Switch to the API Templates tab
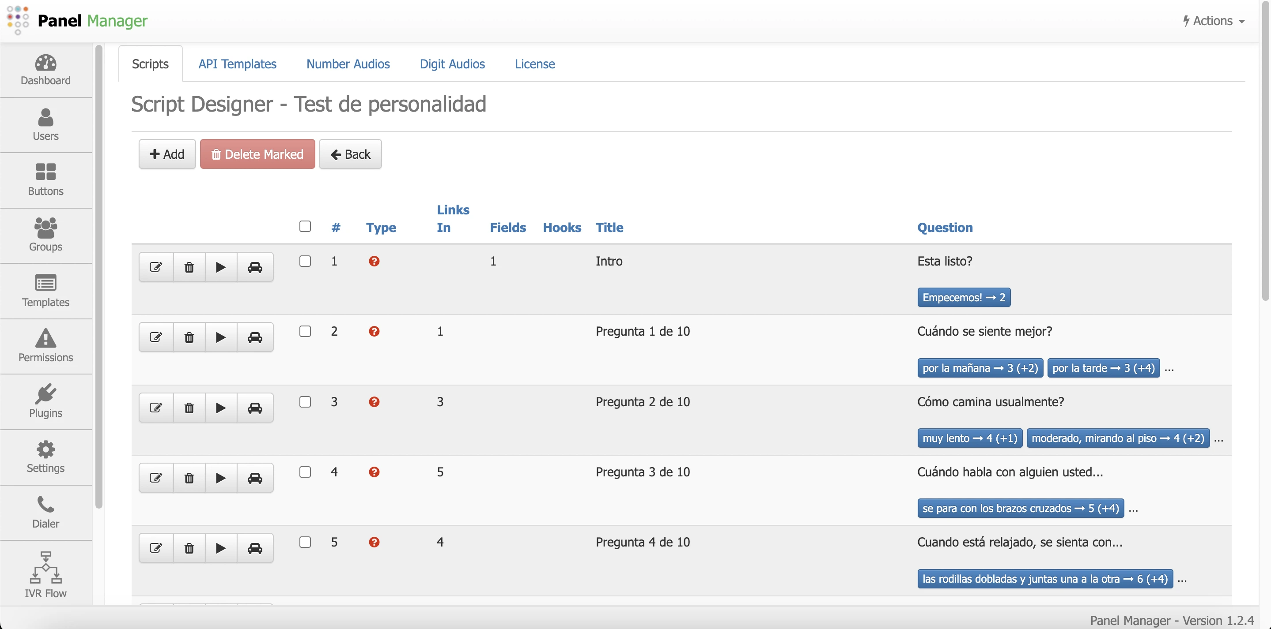Viewport: 1271px width, 629px height. coord(237,64)
